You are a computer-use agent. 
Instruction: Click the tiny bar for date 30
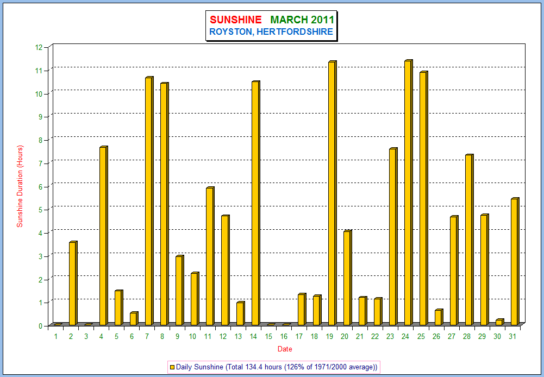click(499, 322)
